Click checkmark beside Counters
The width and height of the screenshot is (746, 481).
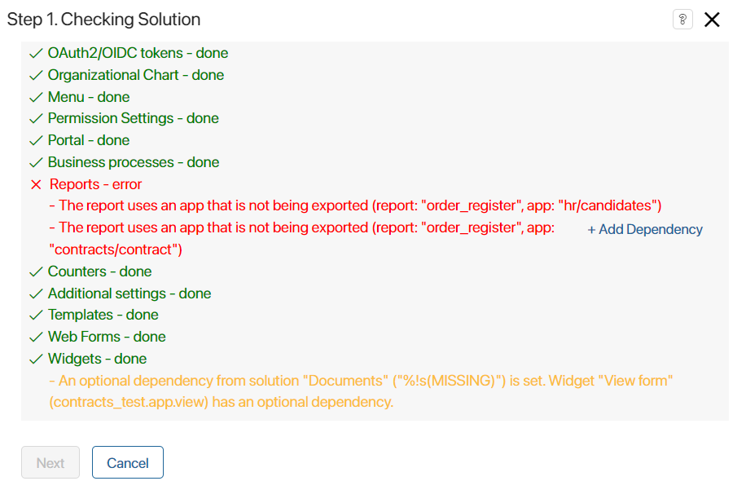[36, 271]
